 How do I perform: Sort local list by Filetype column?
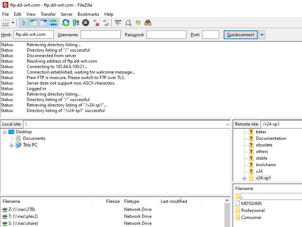140,201
